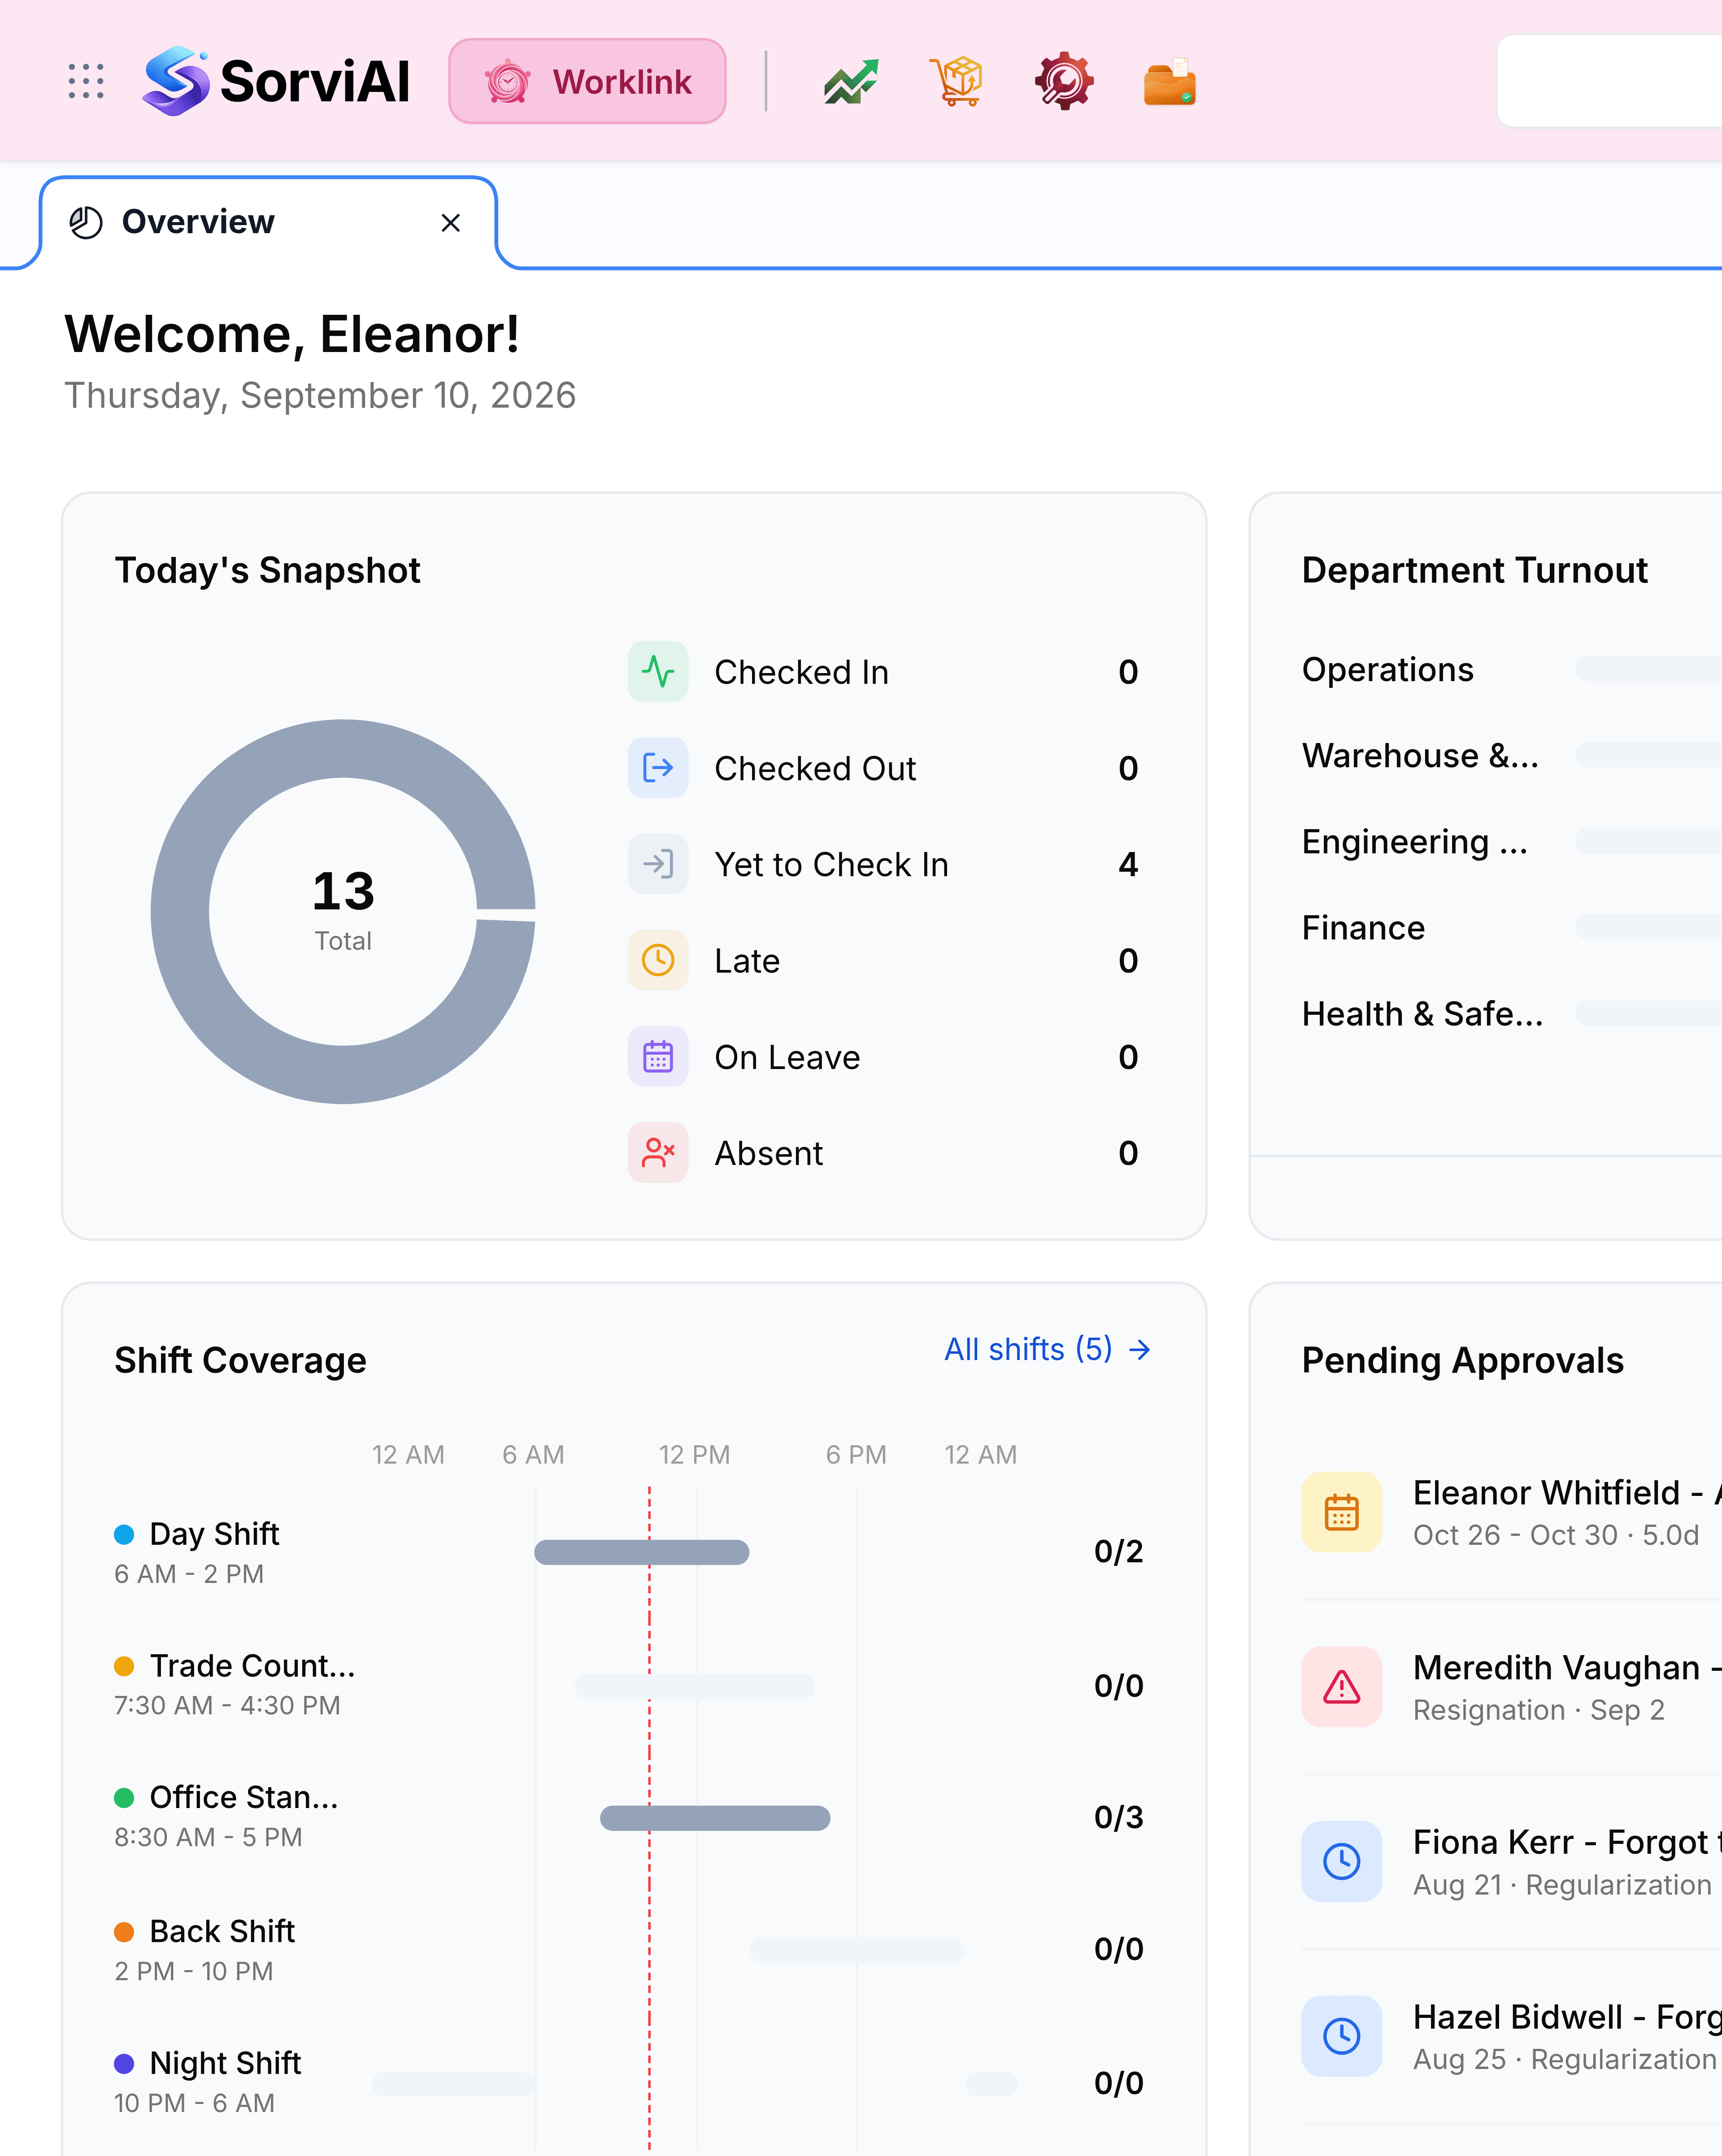The image size is (1722, 2156).
Task: Open Hazel Bidwell regularization clock icon
Action: tap(1342, 2036)
